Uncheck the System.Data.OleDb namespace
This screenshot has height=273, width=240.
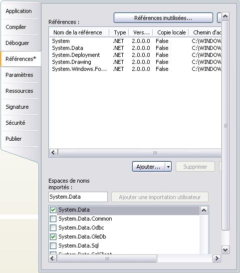pyautogui.click(x=53, y=237)
